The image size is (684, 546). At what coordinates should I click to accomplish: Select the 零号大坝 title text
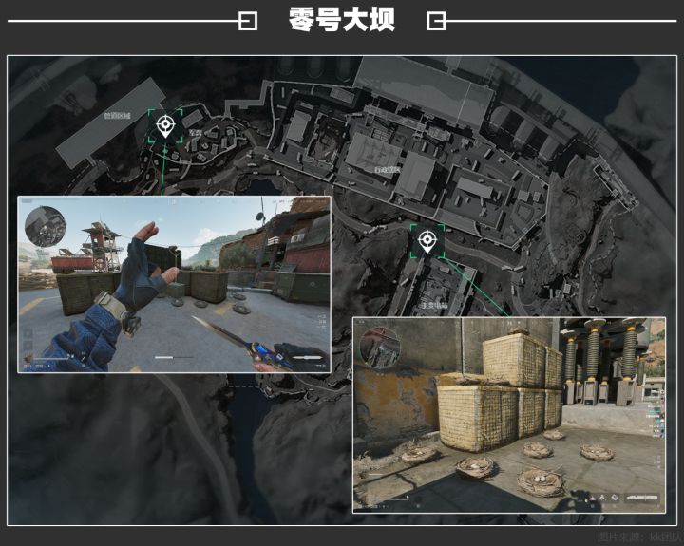pos(342,20)
